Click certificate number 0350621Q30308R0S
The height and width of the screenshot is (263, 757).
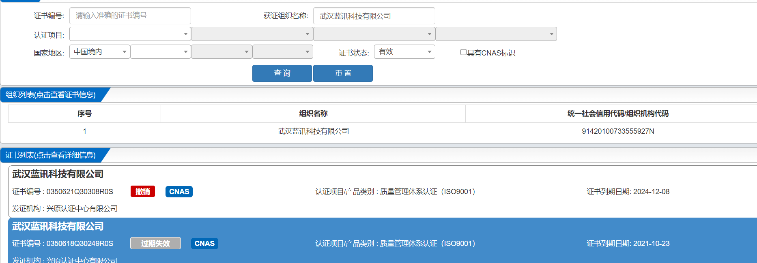[x=80, y=192]
